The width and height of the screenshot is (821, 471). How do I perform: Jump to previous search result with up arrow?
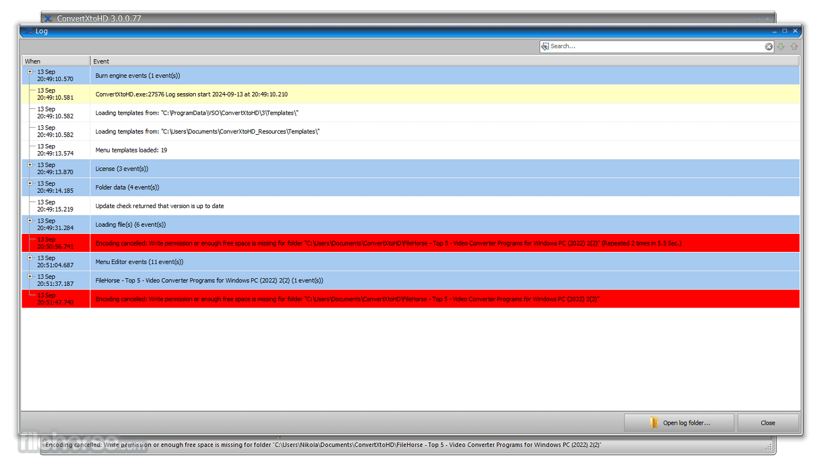coord(794,46)
